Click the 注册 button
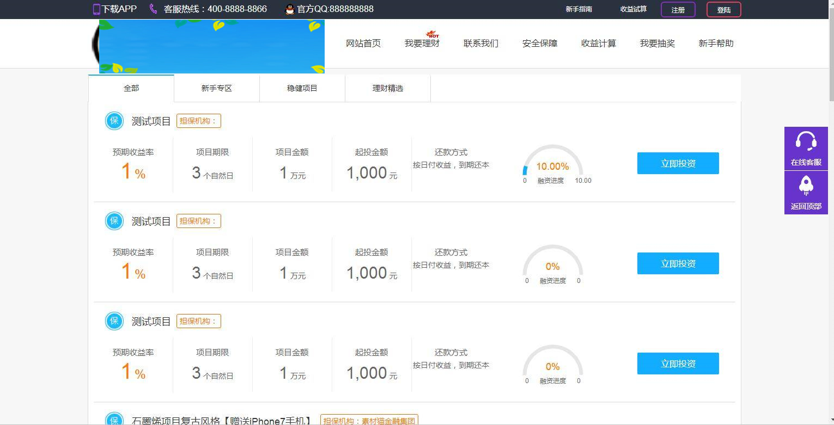834x425 pixels. point(677,9)
